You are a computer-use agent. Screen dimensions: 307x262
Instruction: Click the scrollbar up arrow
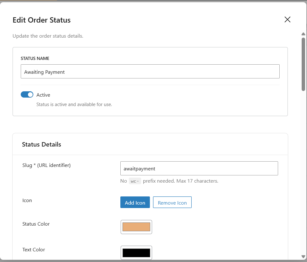[303, 34]
